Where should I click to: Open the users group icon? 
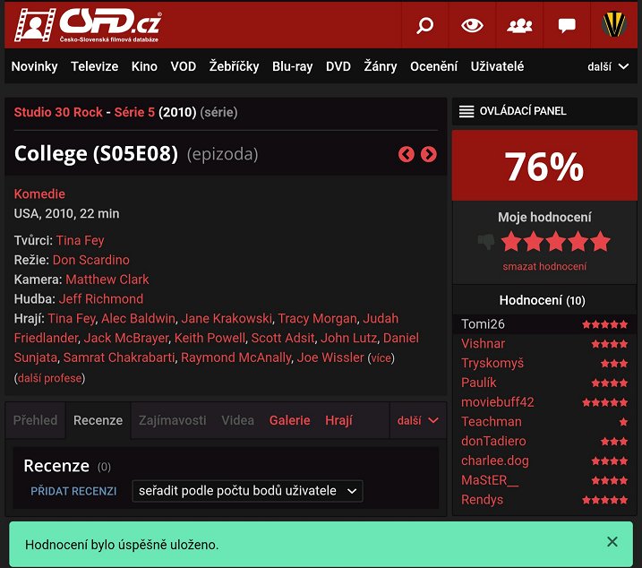pyautogui.click(x=519, y=25)
